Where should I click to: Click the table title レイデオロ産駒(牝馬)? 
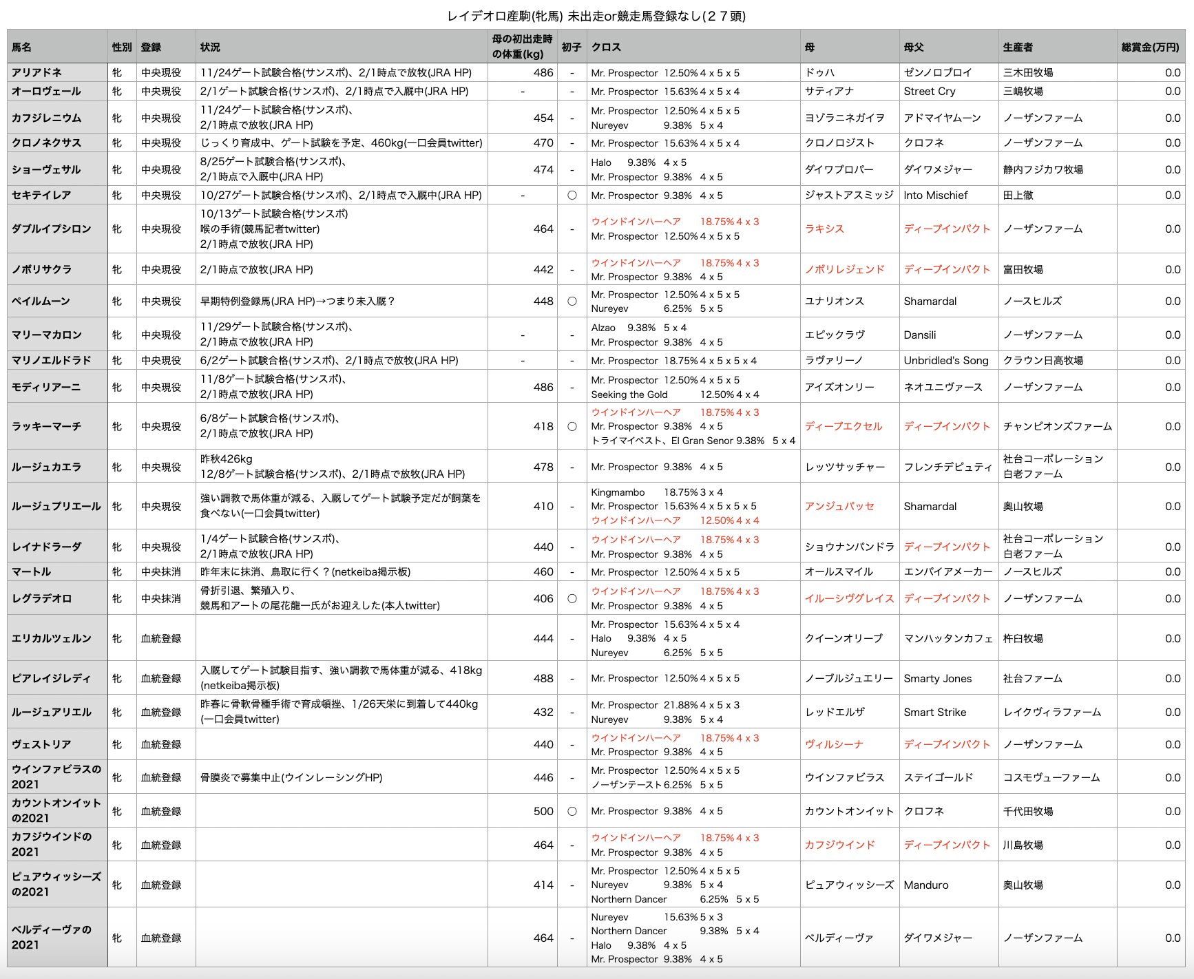click(x=505, y=16)
